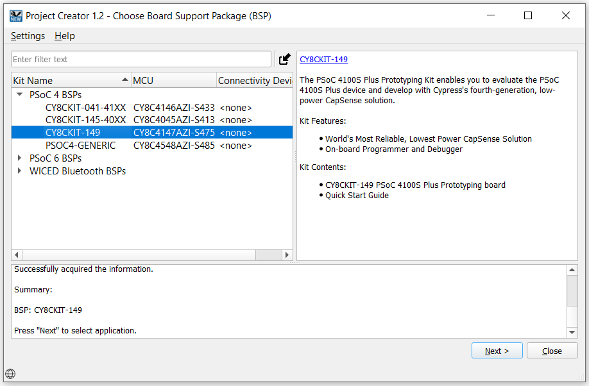
Task: Click the Next button
Action: tap(497, 351)
